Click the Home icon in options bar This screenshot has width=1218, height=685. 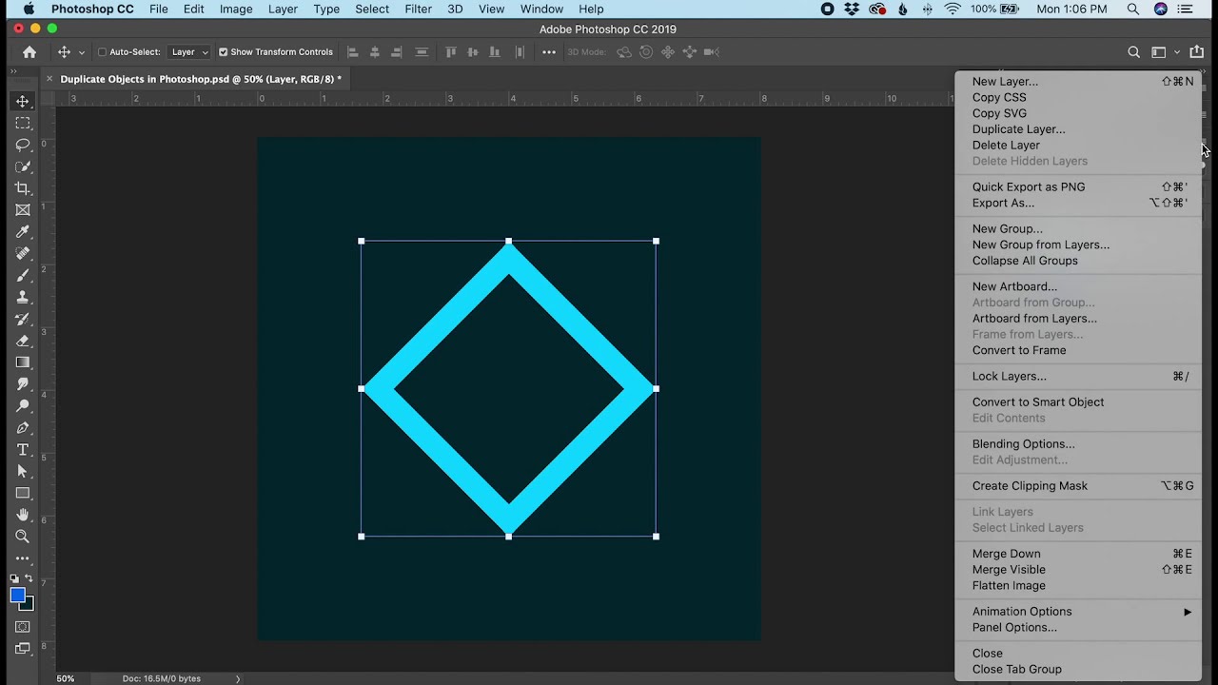pyautogui.click(x=29, y=52)
